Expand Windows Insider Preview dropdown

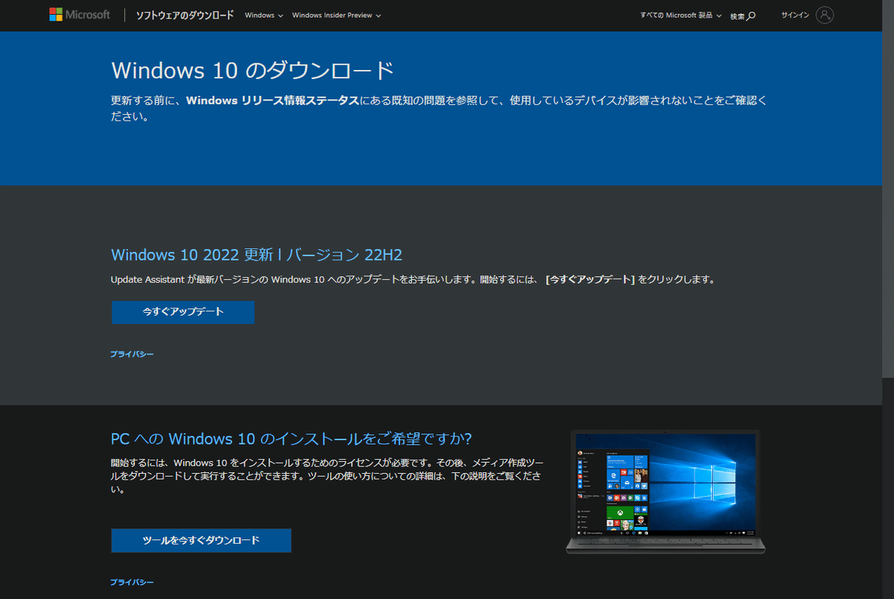(336, 15)
